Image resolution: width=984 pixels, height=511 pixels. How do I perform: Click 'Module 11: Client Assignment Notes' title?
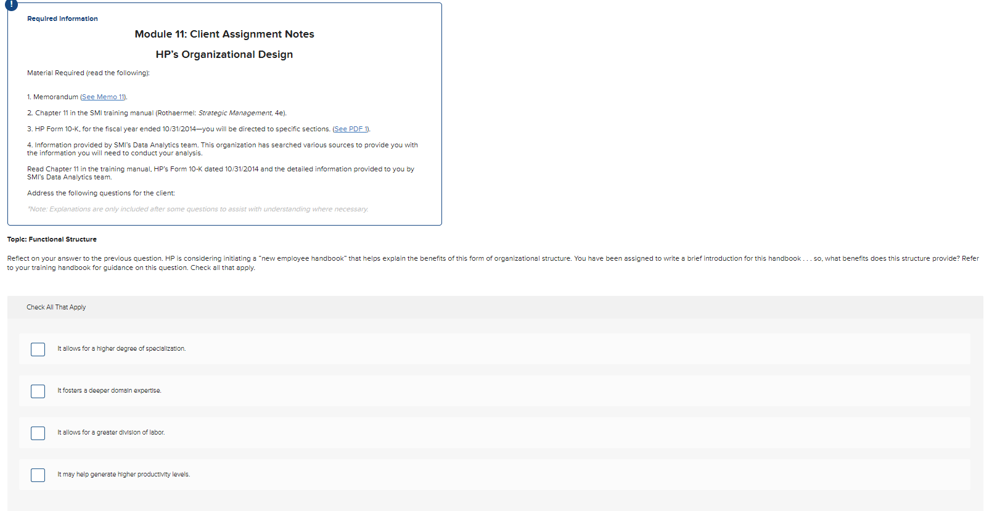click(x=224, y=34)
